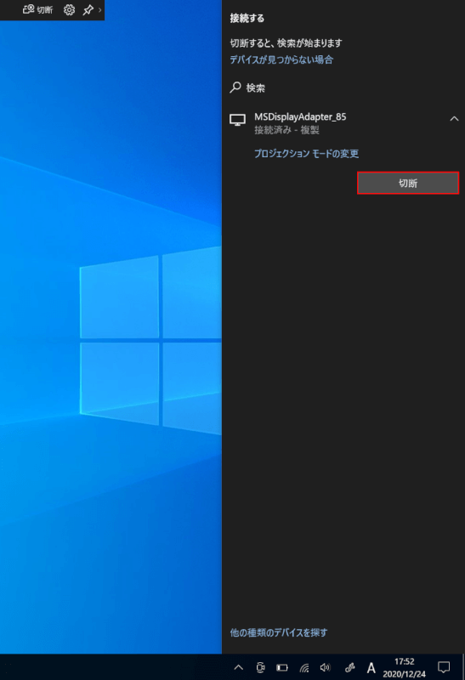This screenshot has width=465, height=680.
Task: Show hidden tray icons chevron
Action: 239,667
